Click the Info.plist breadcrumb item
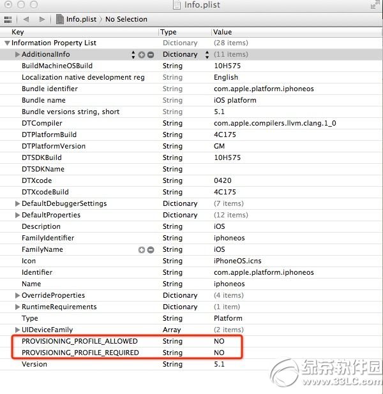This screenshot has height=394, width=383. tap(81, 19)
